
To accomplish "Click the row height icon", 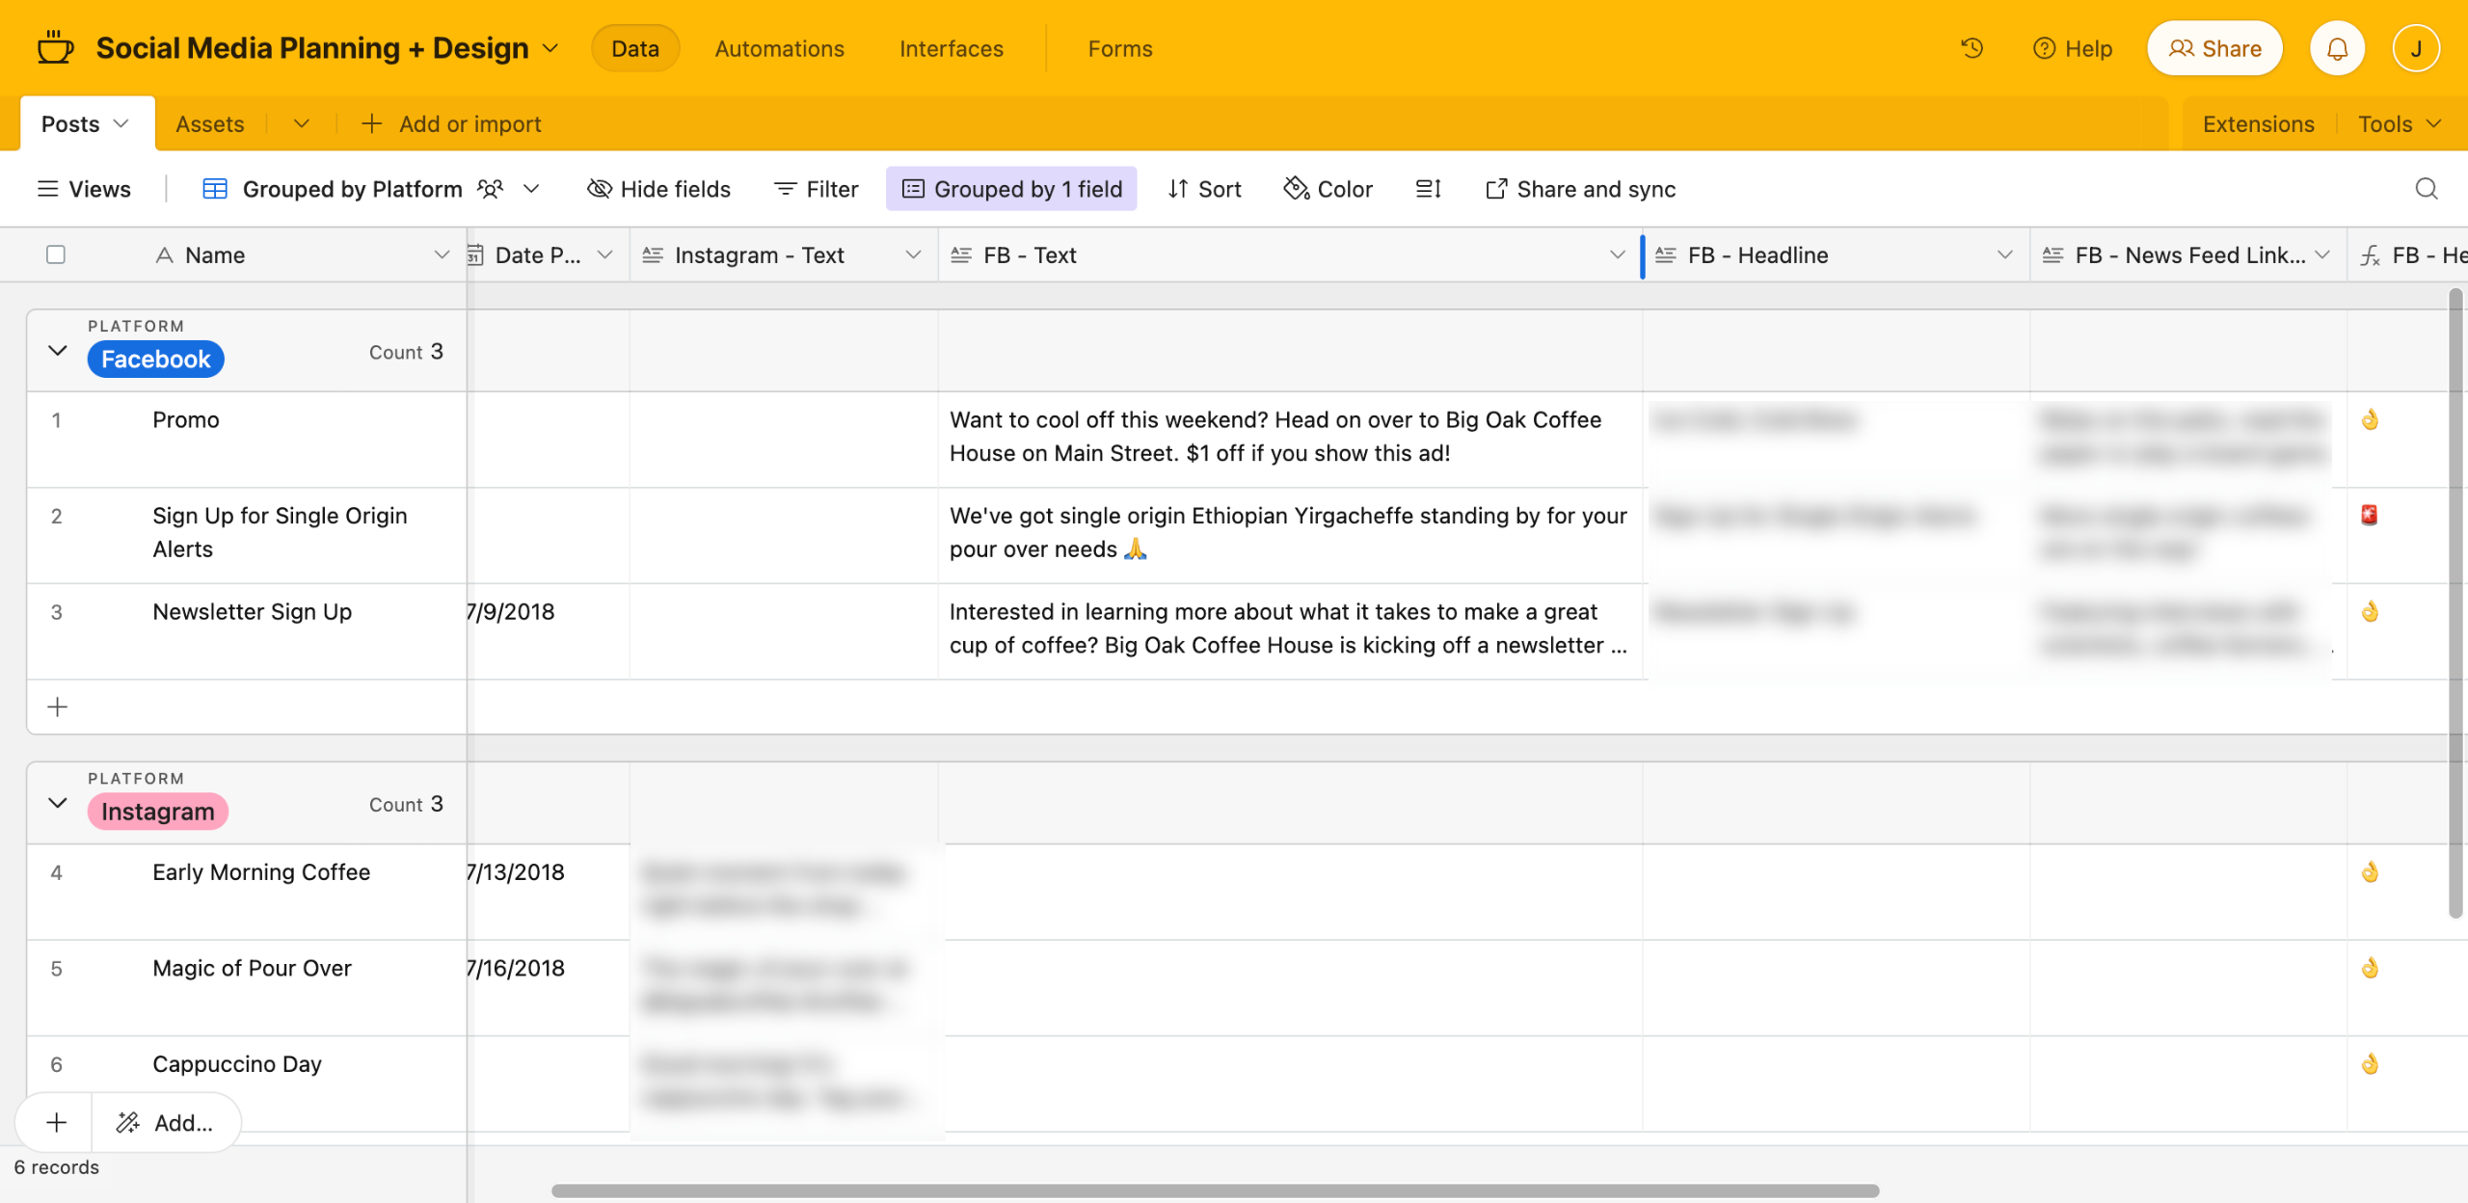I will (1428, 189).
